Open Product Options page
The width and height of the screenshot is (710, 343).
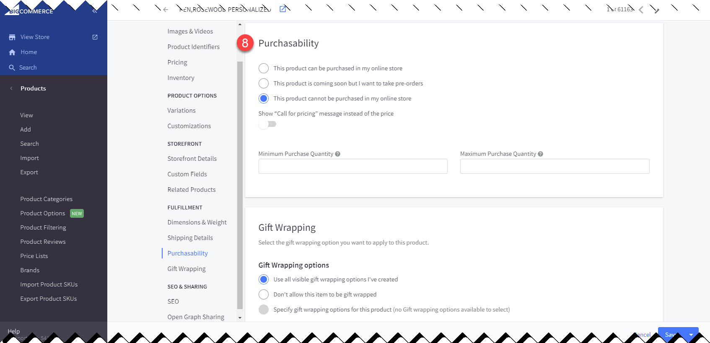(x=43, y=213)
